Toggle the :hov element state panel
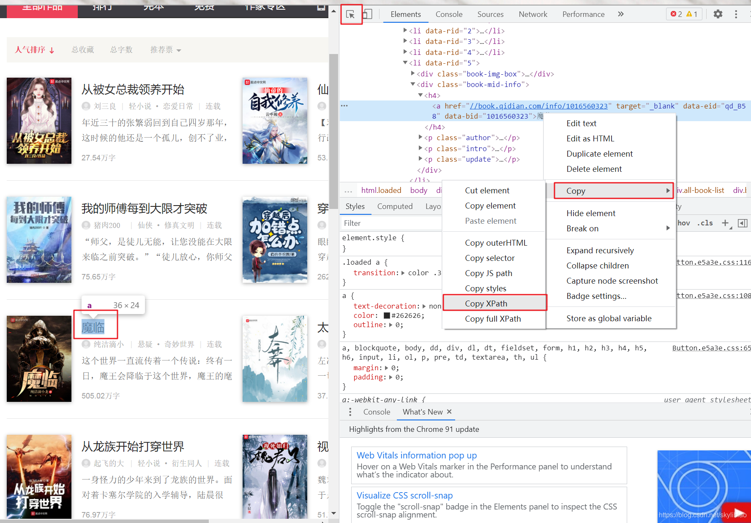Image resolution: width=751 pixels, height=523 pixels. click(x=684, y=223)
